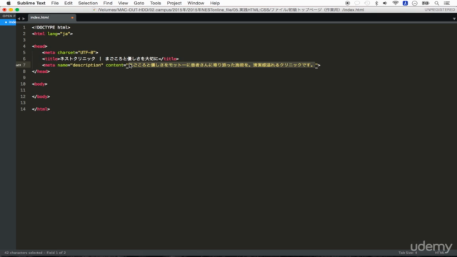Screen dimensions: 457x257
Task: Open the volume control icon
Action: pyautogui.click(x=385, y=3)
